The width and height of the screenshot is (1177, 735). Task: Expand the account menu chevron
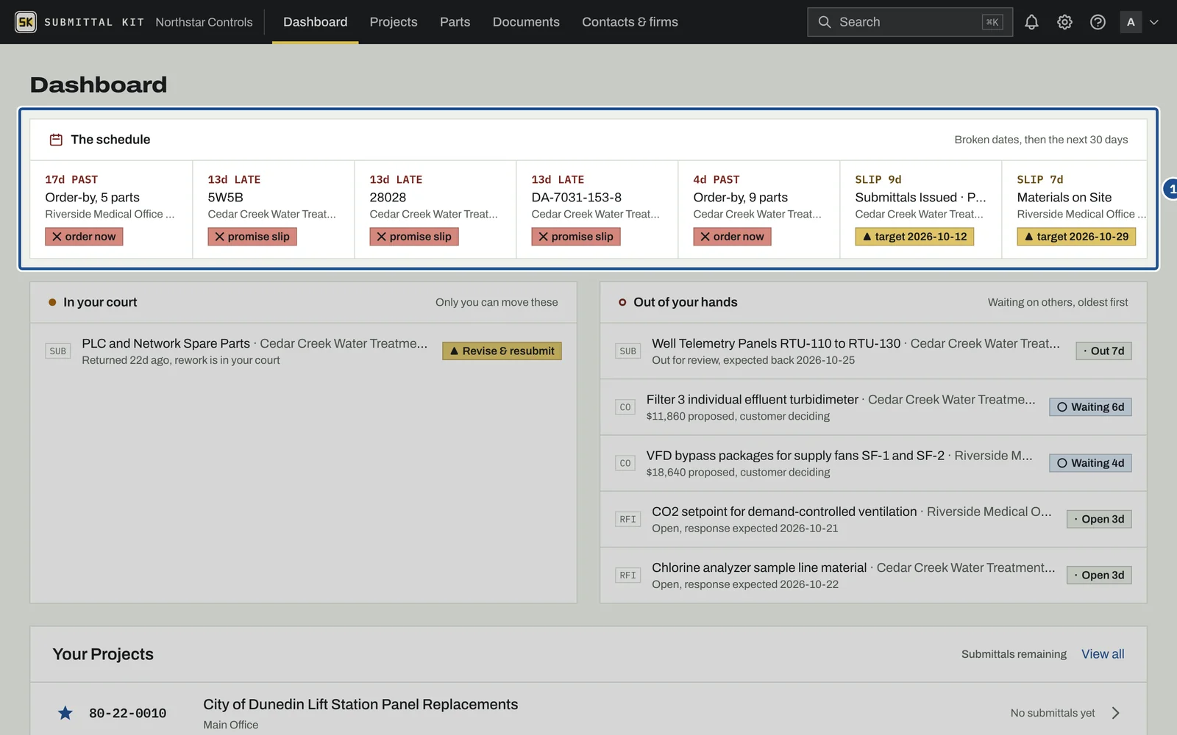tap(1154, 22)
